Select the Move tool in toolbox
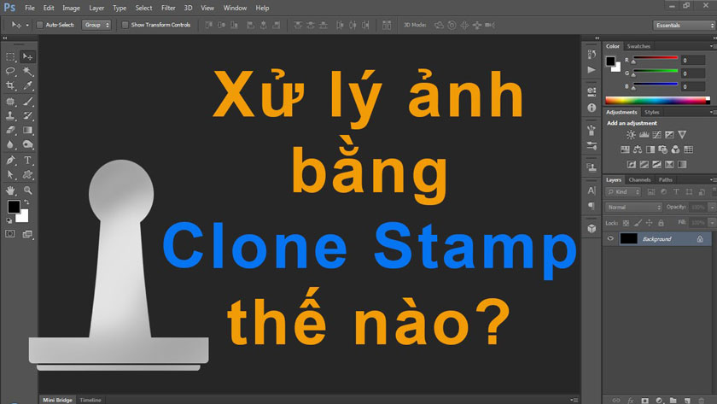 [28, 56]
